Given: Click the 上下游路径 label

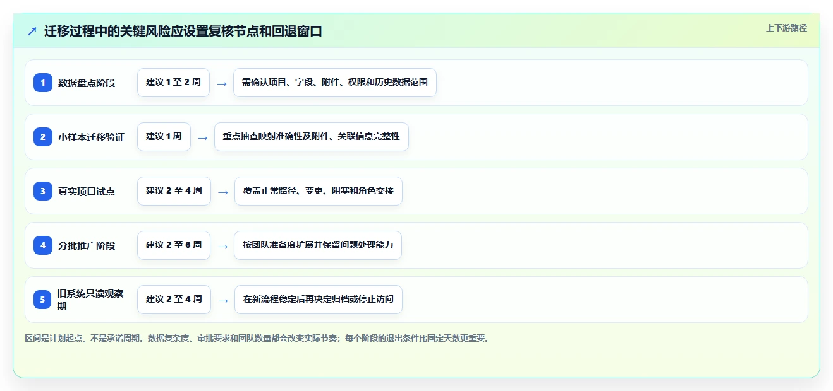Looking at the screenshot, I should pos(786,28).
